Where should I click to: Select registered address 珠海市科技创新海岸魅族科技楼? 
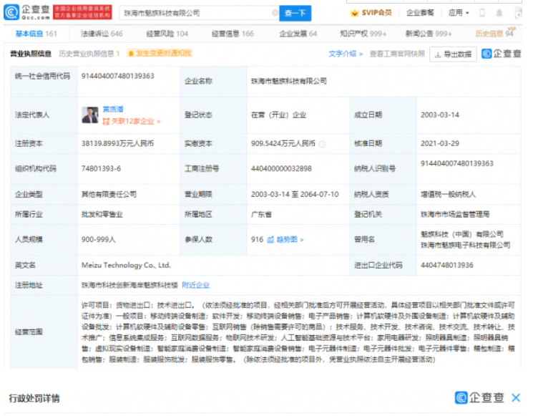click(x=129, y=285)
